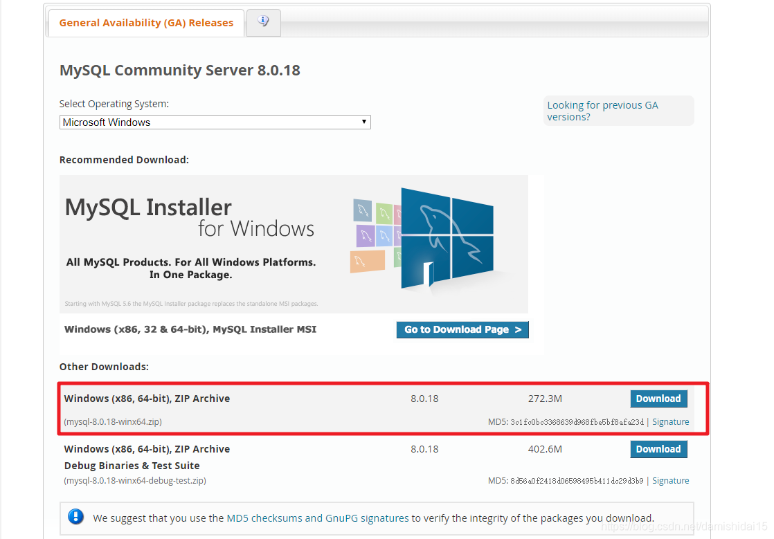Viewport: 774px width, 539px height.
Task: Follow the Looking for previous GA versions link
Action: click(602, 111)
